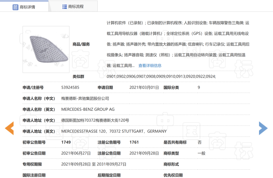Select preliminary announcement issue 1749
This screenshot has height=178, width=273.
(66, 142)
